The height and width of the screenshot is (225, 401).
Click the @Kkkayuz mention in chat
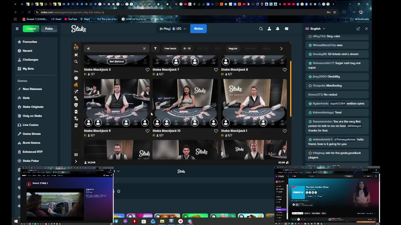(354, 126)
